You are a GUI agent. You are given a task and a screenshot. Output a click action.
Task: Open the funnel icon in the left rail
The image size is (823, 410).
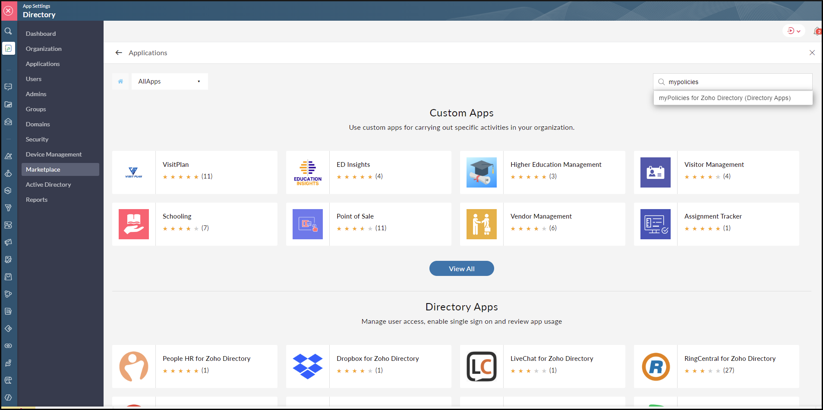point(8,208)
